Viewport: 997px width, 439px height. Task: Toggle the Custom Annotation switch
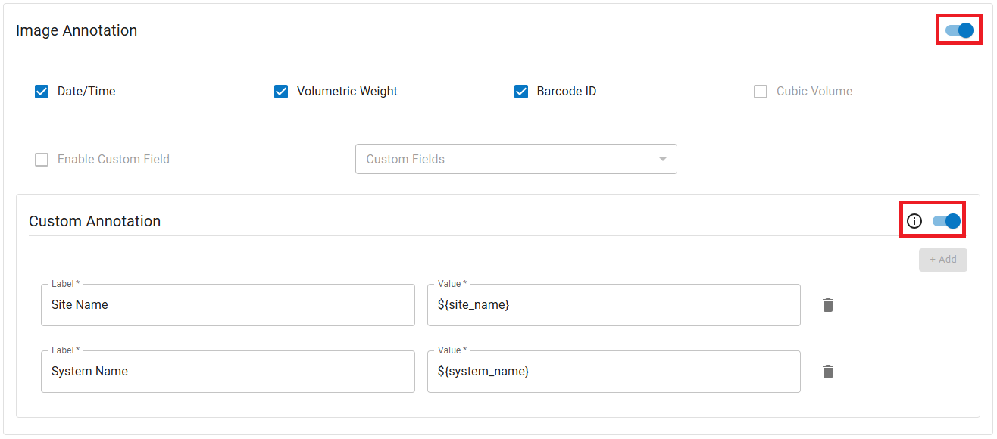click(x=946, y=221)
